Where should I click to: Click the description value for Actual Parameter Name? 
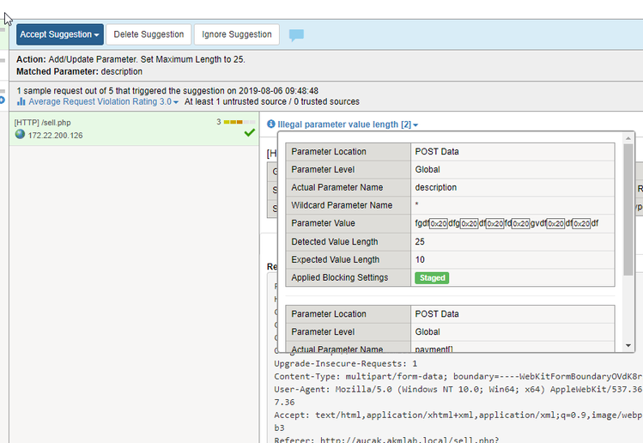(435, 187)
